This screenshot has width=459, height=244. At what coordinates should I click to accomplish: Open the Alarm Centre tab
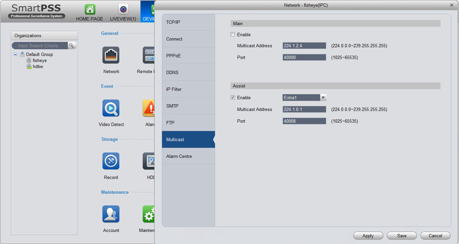coord(188,156)
